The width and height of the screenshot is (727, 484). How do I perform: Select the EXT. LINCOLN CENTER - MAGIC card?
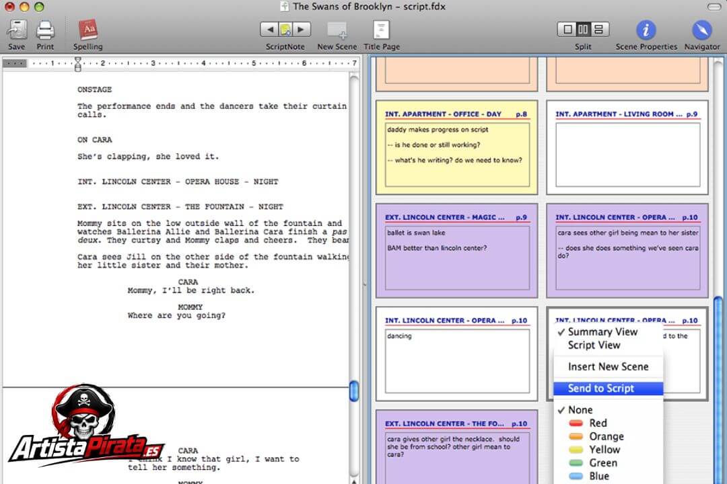point(456,251)
